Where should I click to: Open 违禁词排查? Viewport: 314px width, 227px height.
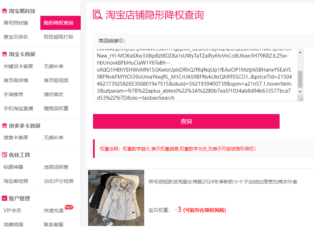(56, 167)
